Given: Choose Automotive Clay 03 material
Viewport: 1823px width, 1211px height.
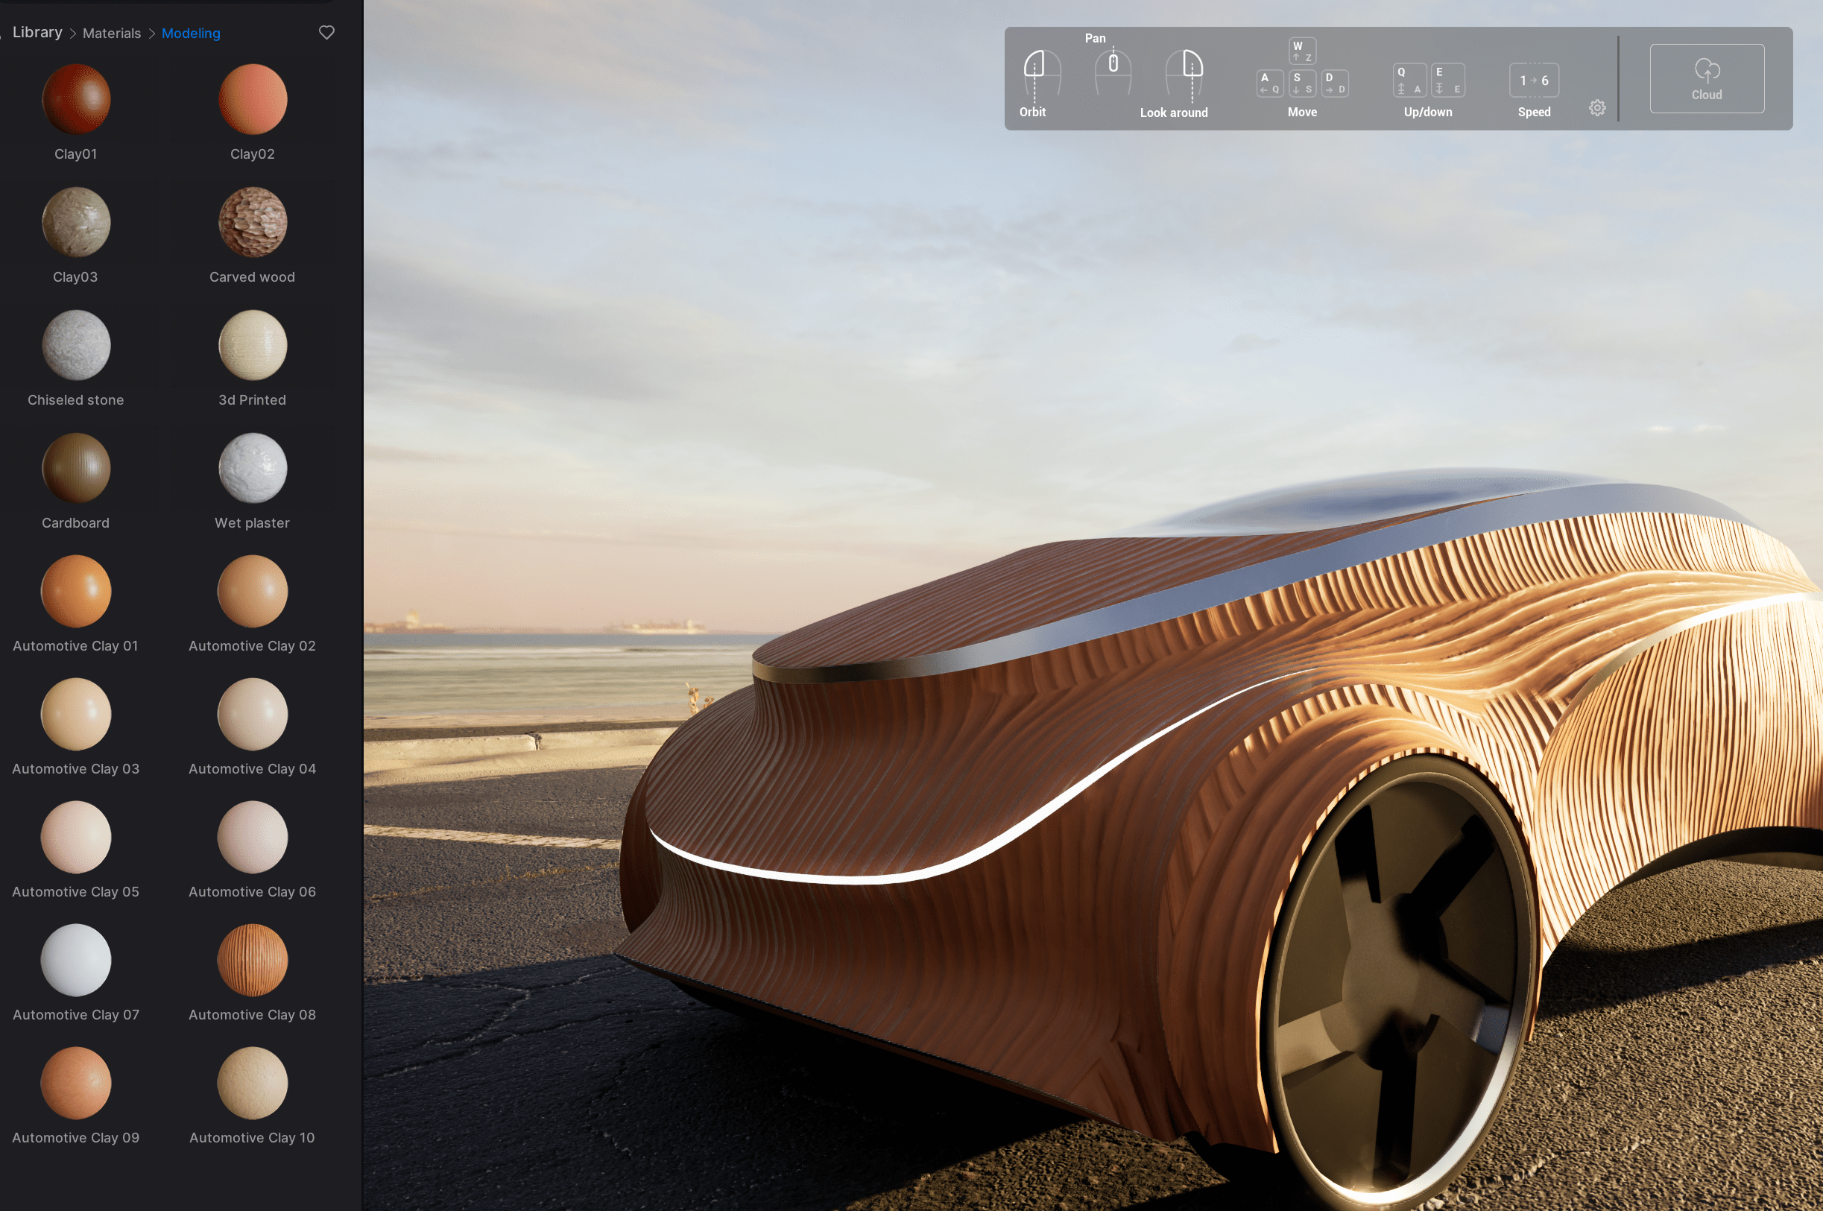Looking at the screenshot, I should [x=76, y=714].
